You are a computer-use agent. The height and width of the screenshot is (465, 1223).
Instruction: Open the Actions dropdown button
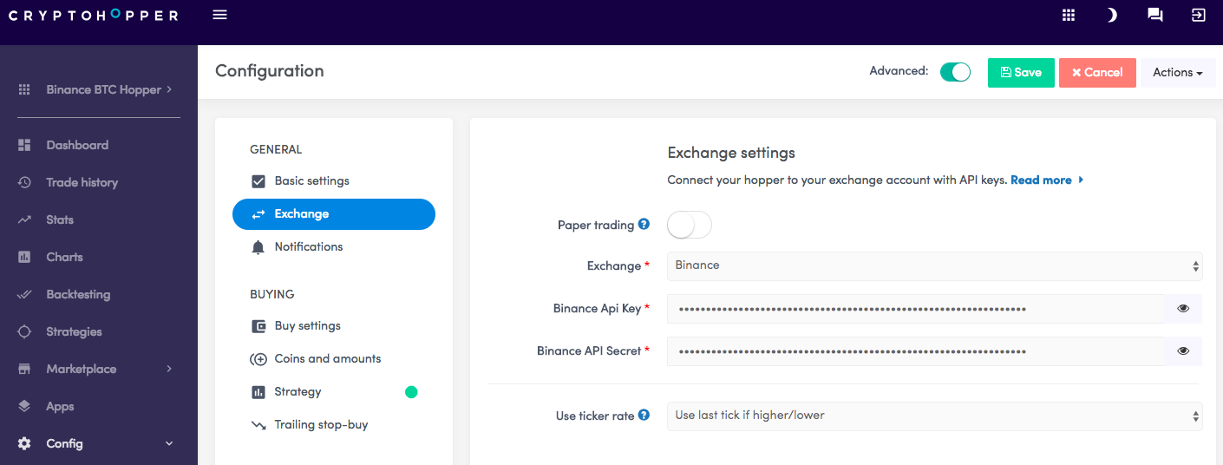point(1178,73)
